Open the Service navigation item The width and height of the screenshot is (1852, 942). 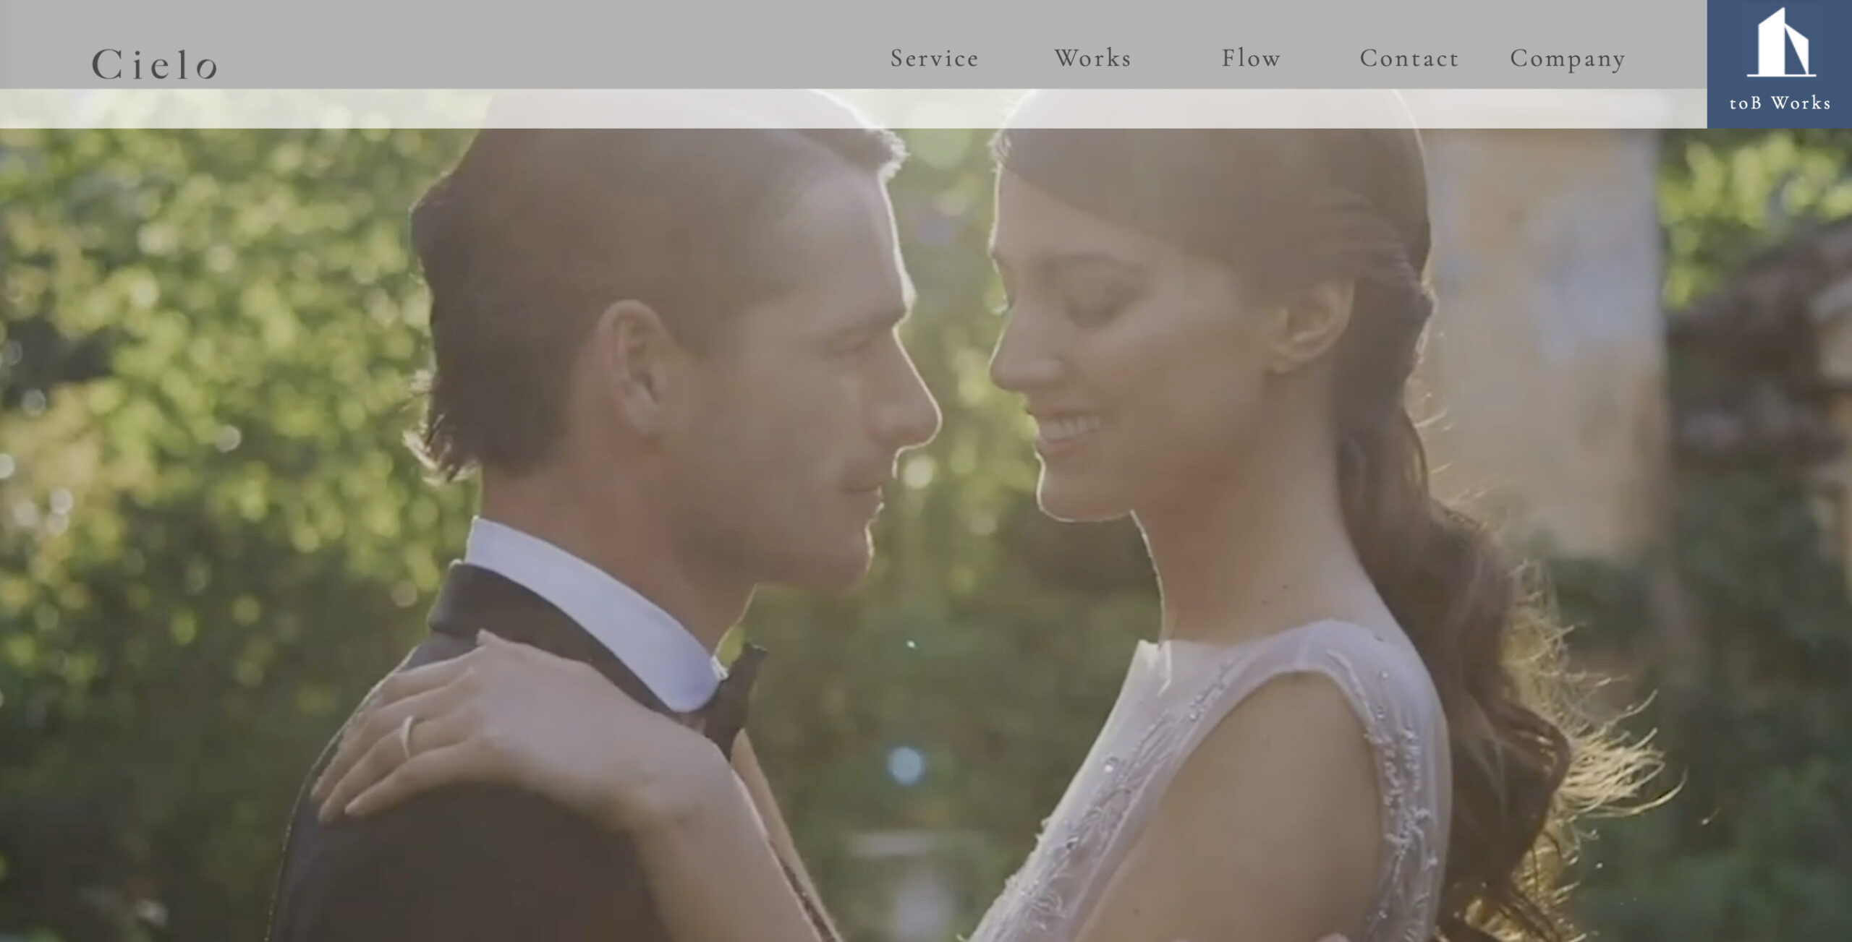pyautogui.click(x=934, y=59)
